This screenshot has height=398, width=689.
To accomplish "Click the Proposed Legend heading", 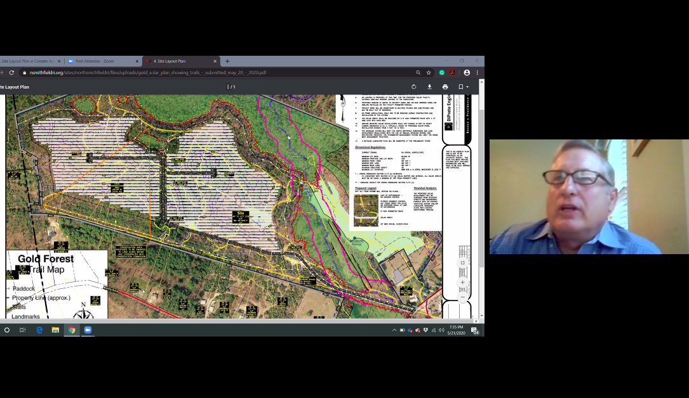I will coord(366,188).
